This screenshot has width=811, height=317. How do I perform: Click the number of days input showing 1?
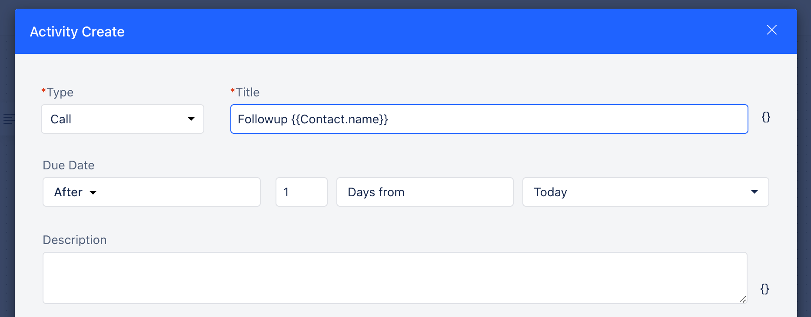302,192
